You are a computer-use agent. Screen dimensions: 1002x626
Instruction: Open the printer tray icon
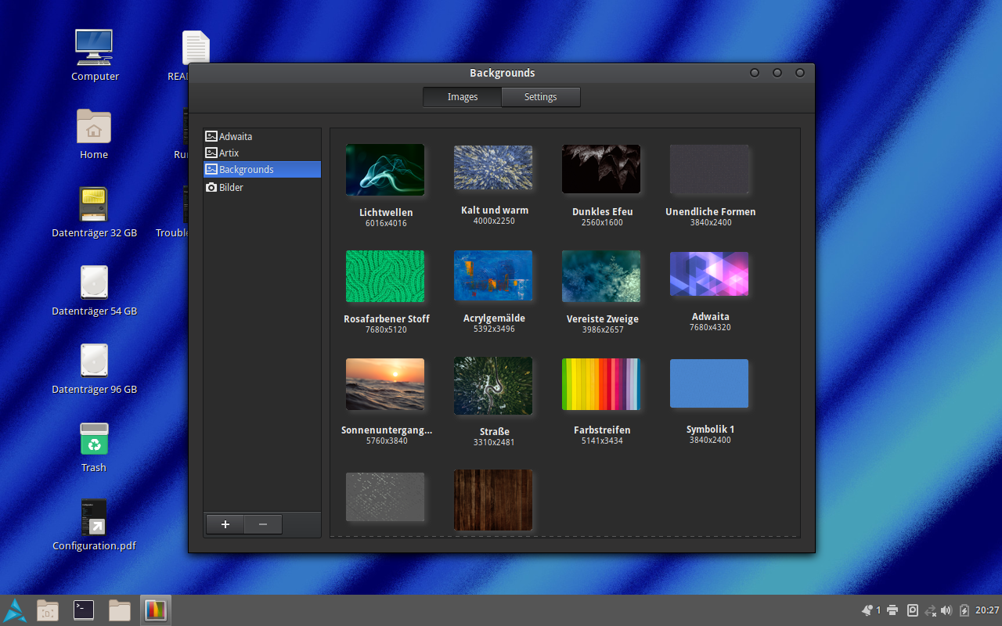892,610
